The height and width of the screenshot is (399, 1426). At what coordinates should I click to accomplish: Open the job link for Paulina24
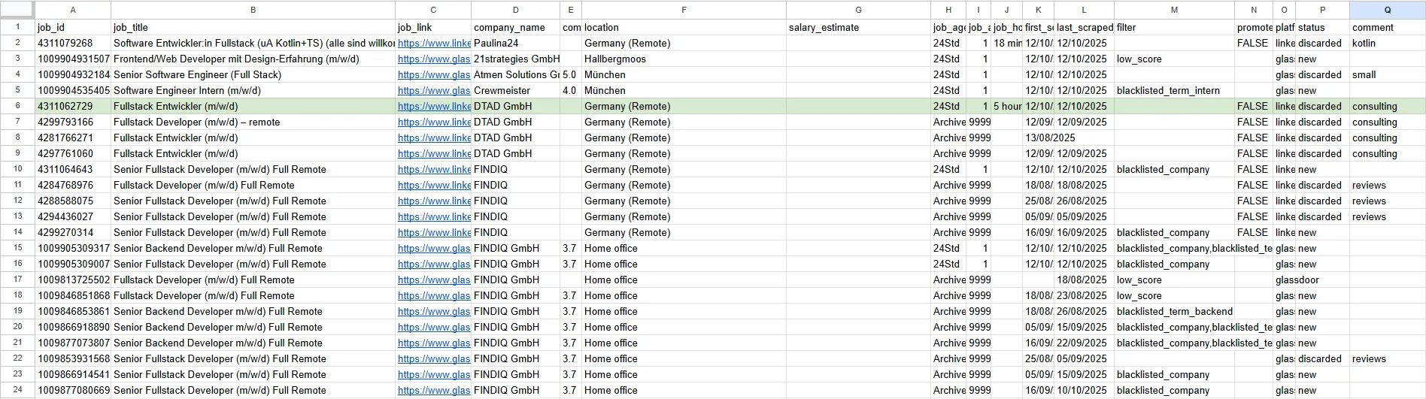[x=434, y=44]
